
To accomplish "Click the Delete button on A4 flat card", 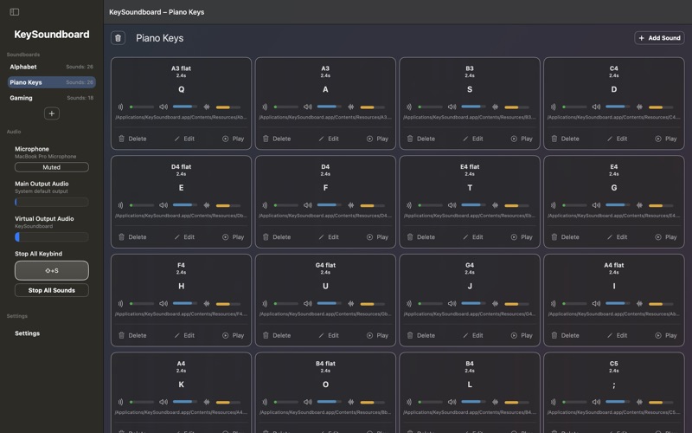I will coord(566,336).
